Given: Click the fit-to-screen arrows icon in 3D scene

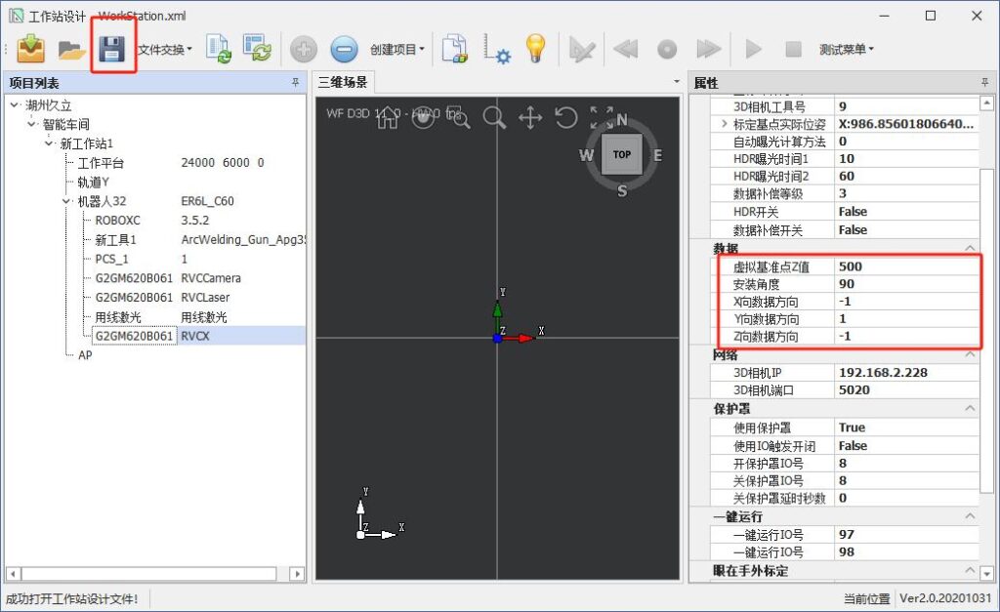Looking at the screenshot, I should click(602, 118).
